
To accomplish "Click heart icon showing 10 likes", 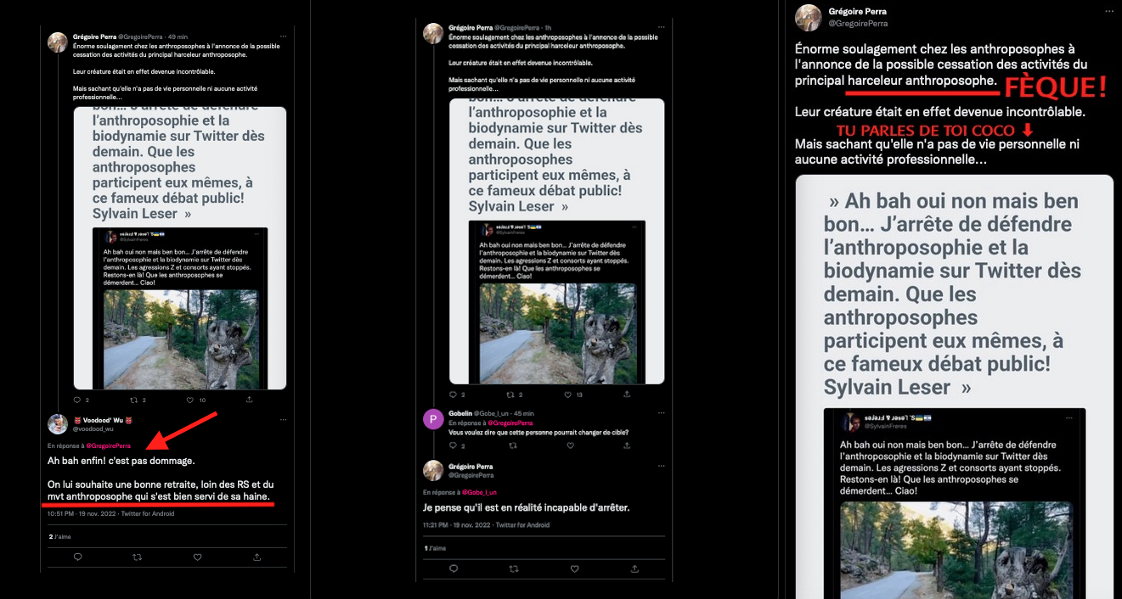I will pos(191,399).
